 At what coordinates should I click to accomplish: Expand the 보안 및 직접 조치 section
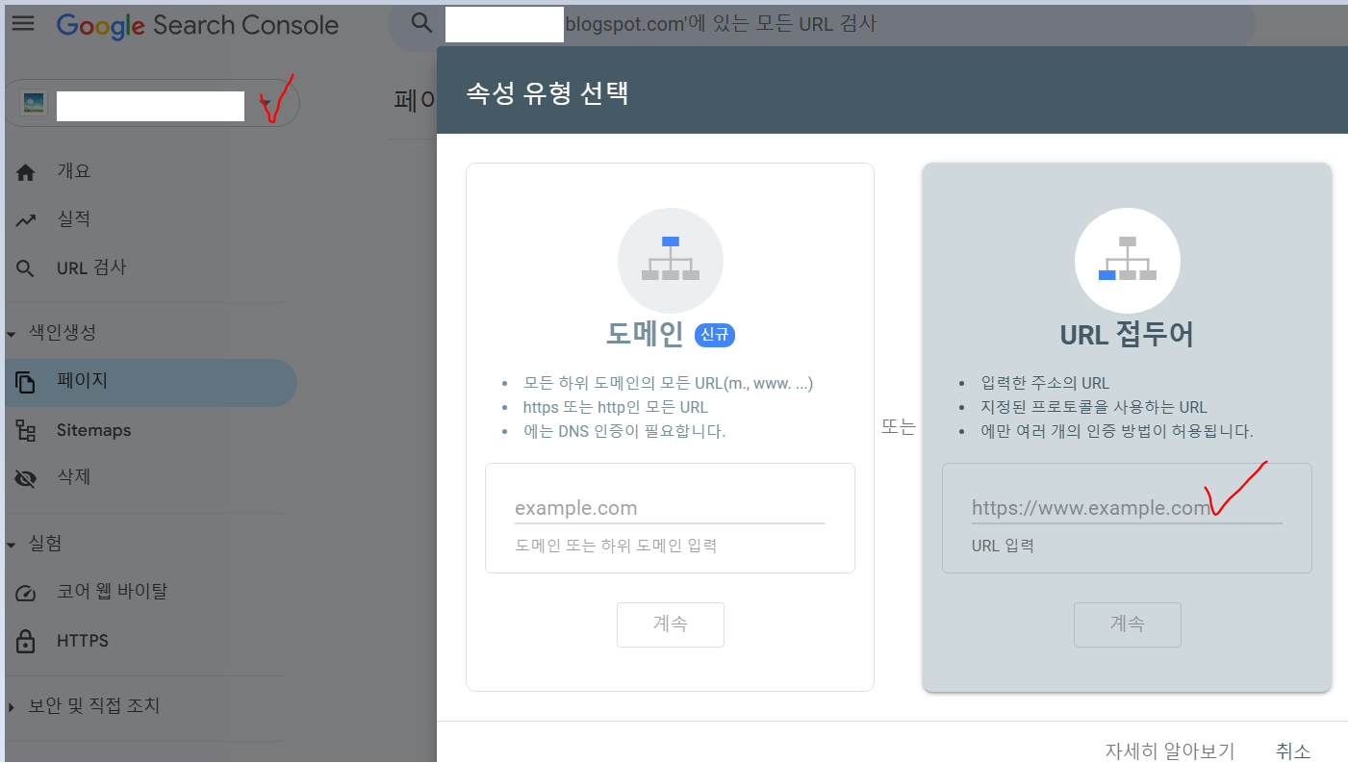tap(83, 706)
